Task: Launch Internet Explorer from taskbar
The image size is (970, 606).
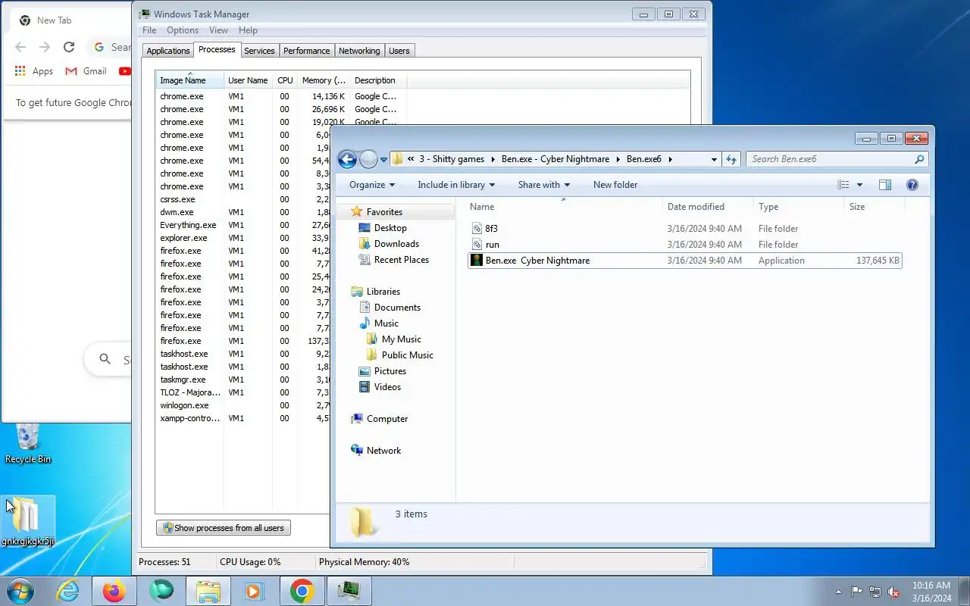Action: pos(68,591)
